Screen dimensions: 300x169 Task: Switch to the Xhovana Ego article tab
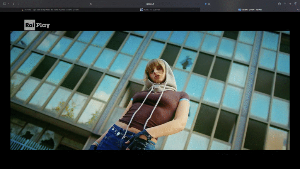pyautogui.click(x=50, y=10)
